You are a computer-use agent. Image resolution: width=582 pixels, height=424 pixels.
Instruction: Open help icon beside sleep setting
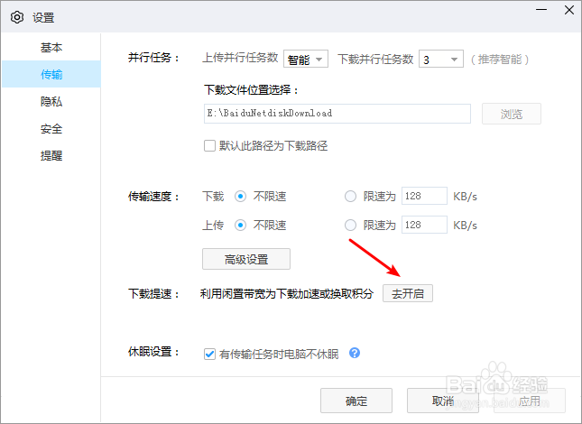coord(355,353)
